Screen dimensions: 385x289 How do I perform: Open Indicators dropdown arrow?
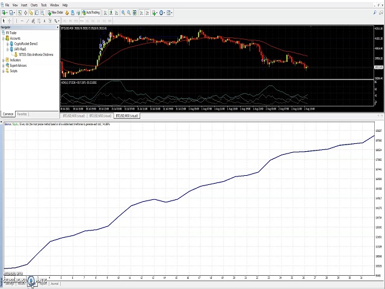click(x=157, y=13)
